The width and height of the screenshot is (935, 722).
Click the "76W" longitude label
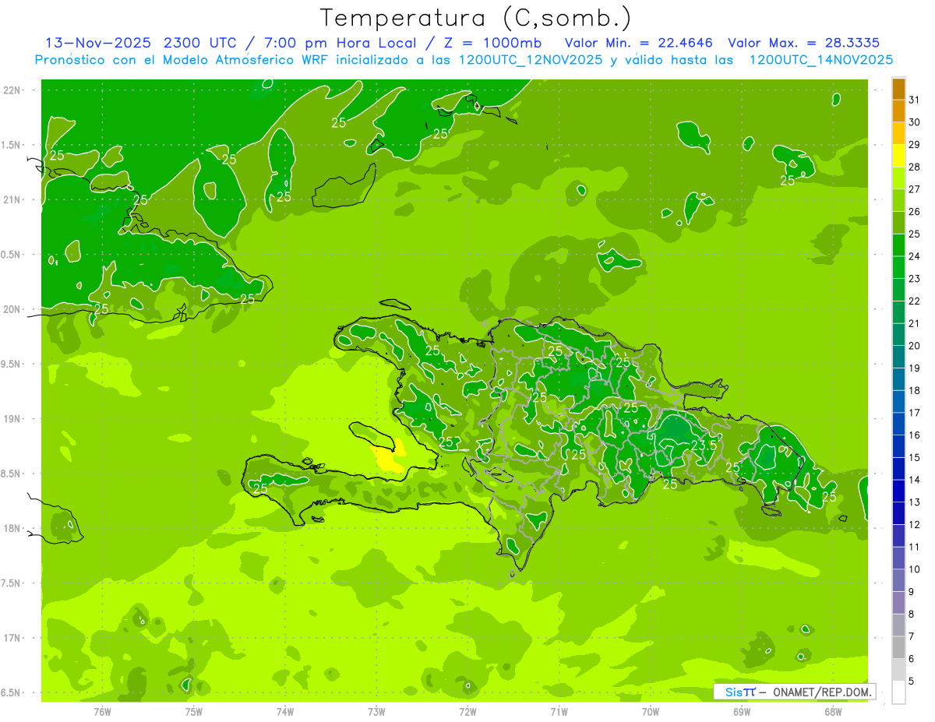(x=102, y=711)
